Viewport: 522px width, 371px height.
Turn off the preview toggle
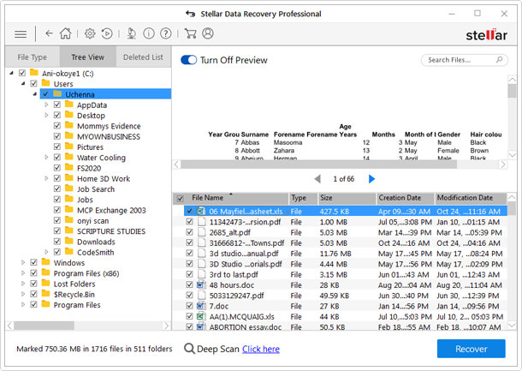[x=189, y=60]
